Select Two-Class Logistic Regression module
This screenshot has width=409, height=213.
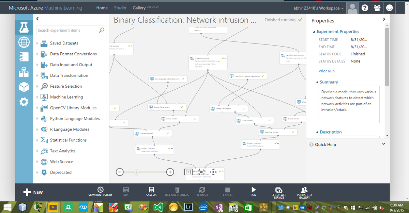(248, 76)
